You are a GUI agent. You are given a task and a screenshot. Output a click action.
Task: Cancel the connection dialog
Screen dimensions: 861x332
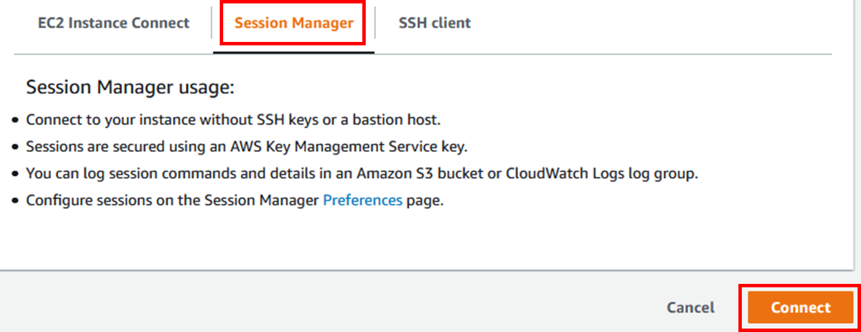point(690,307)
